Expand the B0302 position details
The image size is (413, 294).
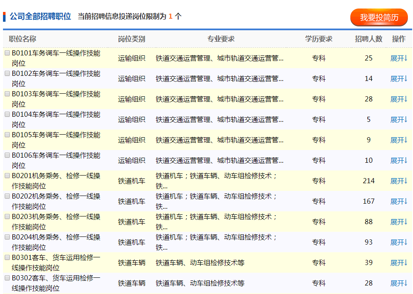399,283
